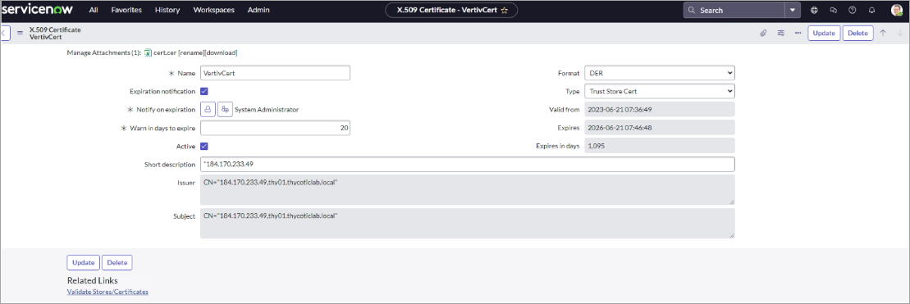The width and height of the screenshot is (910, 304).
Task: Click the Expires in days value 1,095
Action: coord(659,146)
